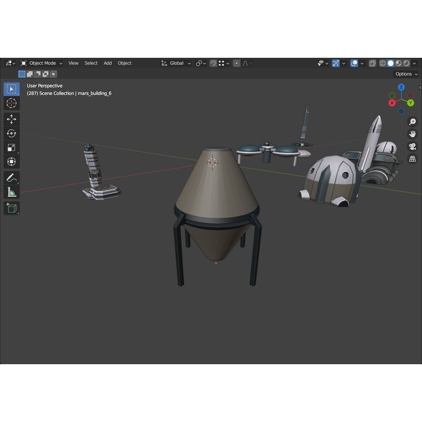Choose the Annotate tool
The height and width of the screenshot is (422, 422).
point(11,178)
